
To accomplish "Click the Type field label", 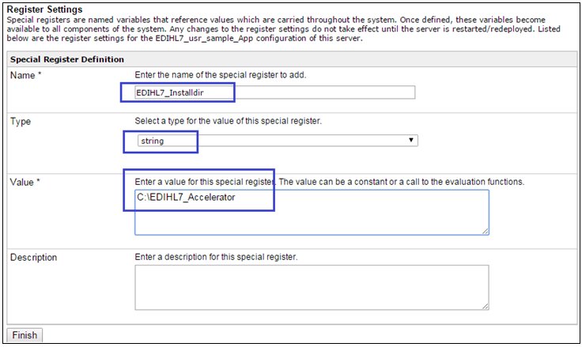I will click(21, 122).
